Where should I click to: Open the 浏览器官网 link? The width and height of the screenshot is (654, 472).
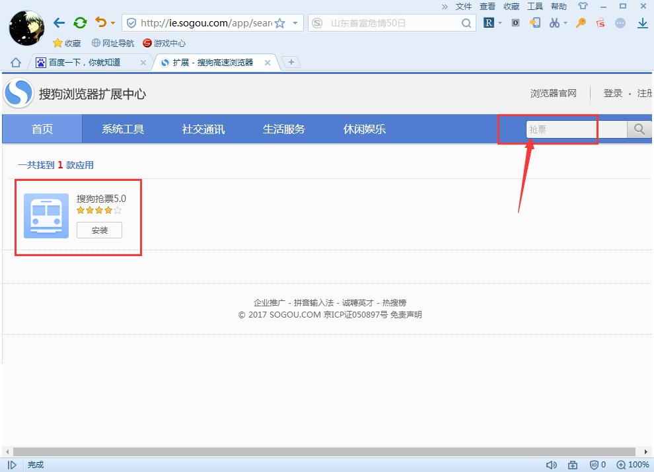point(555,93)
